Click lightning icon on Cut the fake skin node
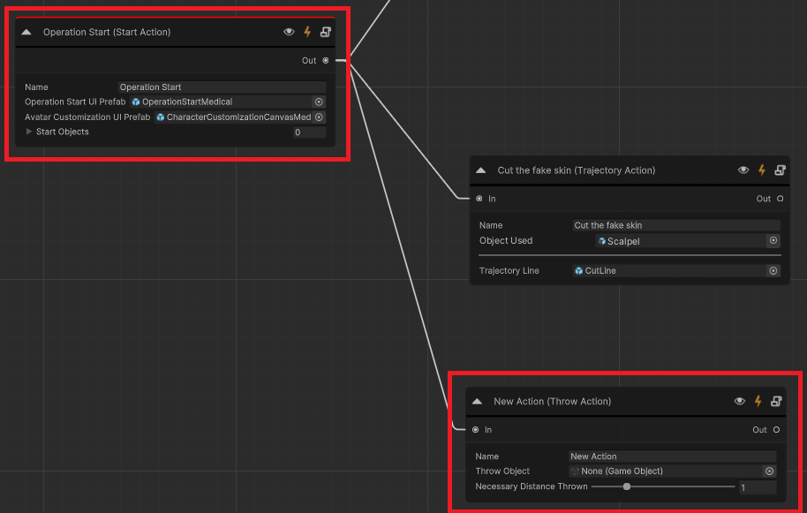This screenshot has height=513, width=807. coord(762,170)
